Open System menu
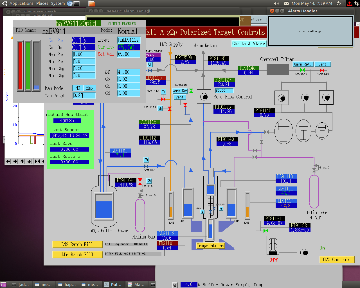The height and width of the screenshot is (288, 360). tap(58, 3)
